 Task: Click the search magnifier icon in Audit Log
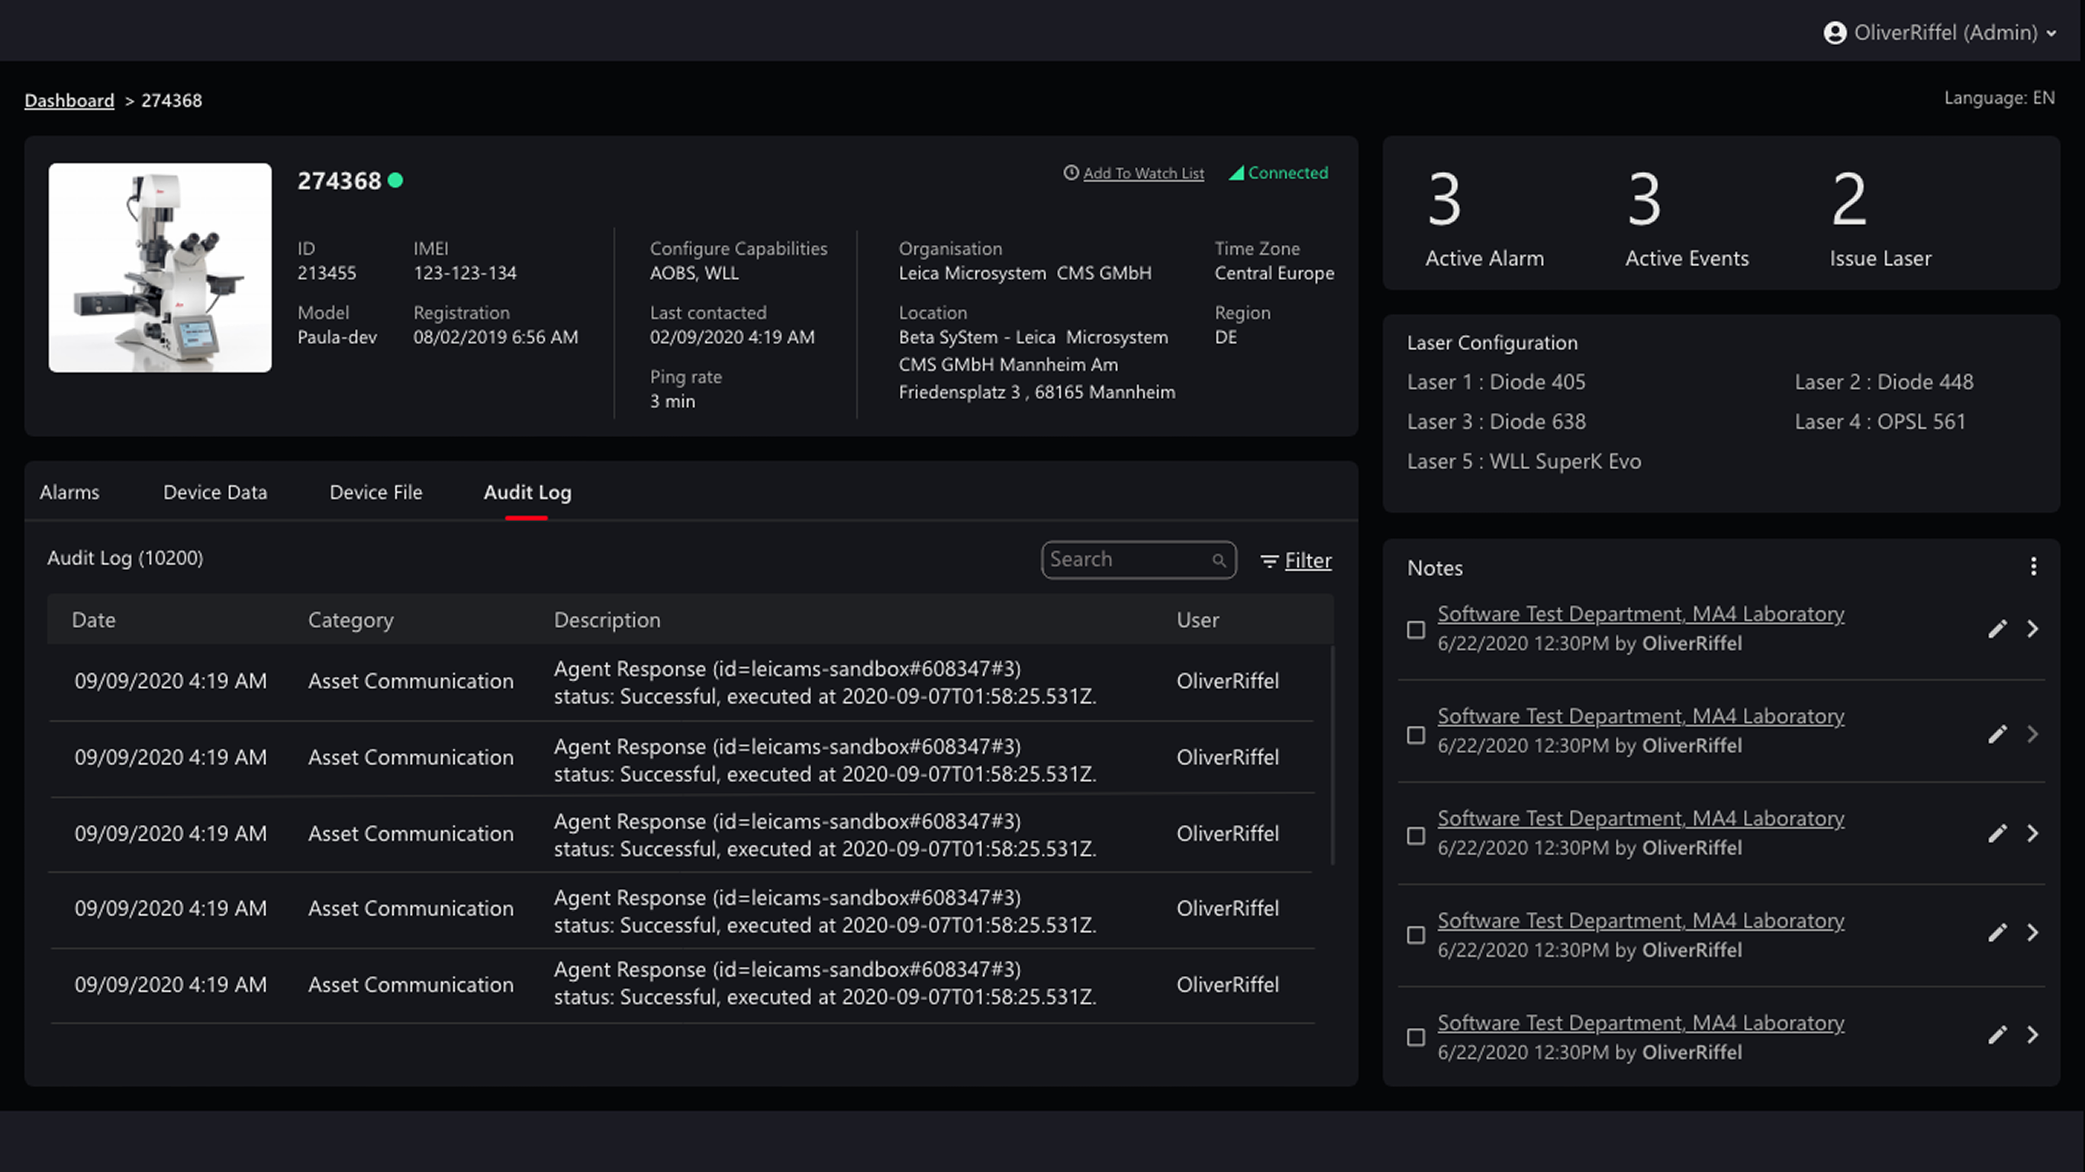click(1218, 560)
